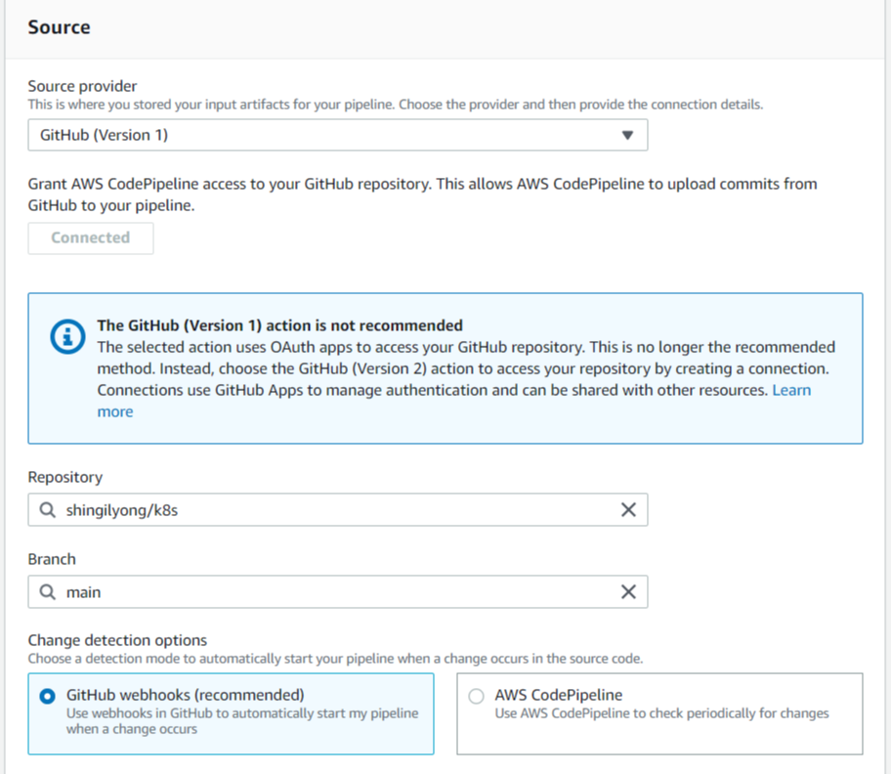891x774 pixels.
Task: Open the Learn more link
Action: 791,390
